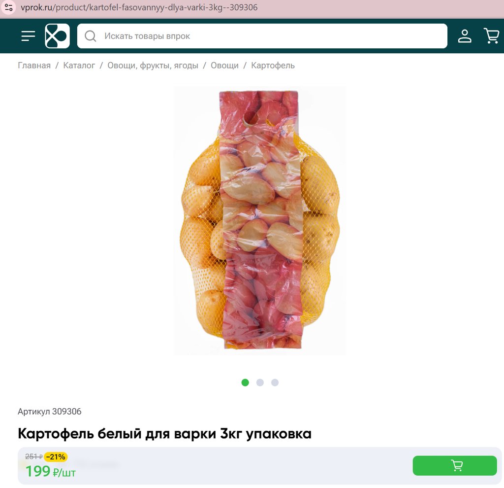Click the Vprok clover logo

click(57, 35)
